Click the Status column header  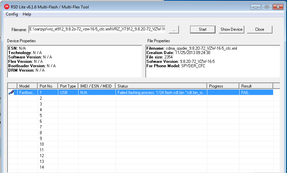tap(161, 86)
